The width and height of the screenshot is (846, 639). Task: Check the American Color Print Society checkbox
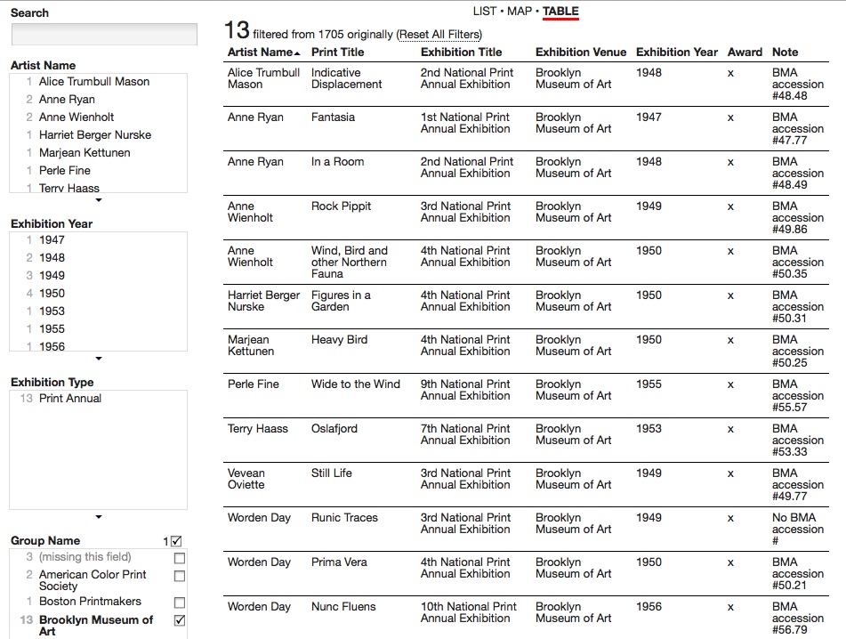[x=180, y=577]
